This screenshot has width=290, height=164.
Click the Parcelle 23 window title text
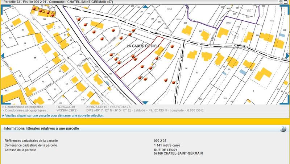[58, 2]
